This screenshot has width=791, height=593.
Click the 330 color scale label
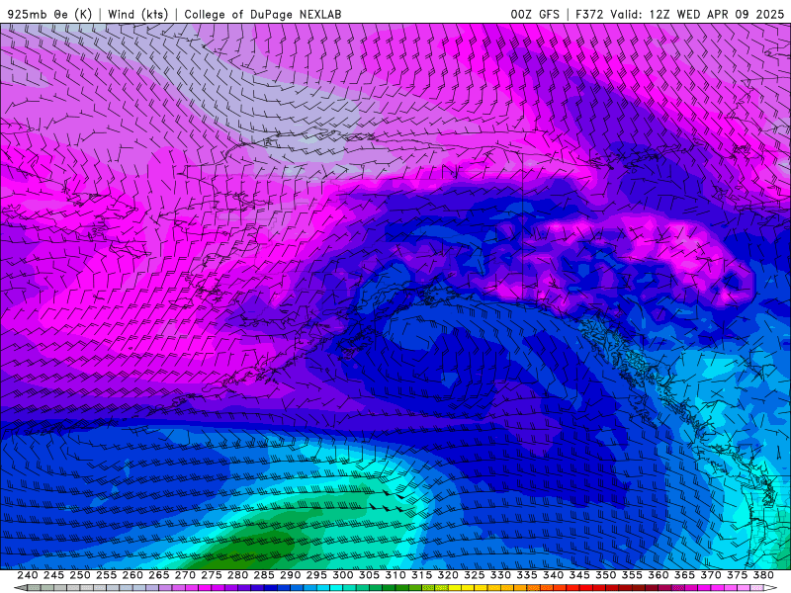click(x=500, y=575)
